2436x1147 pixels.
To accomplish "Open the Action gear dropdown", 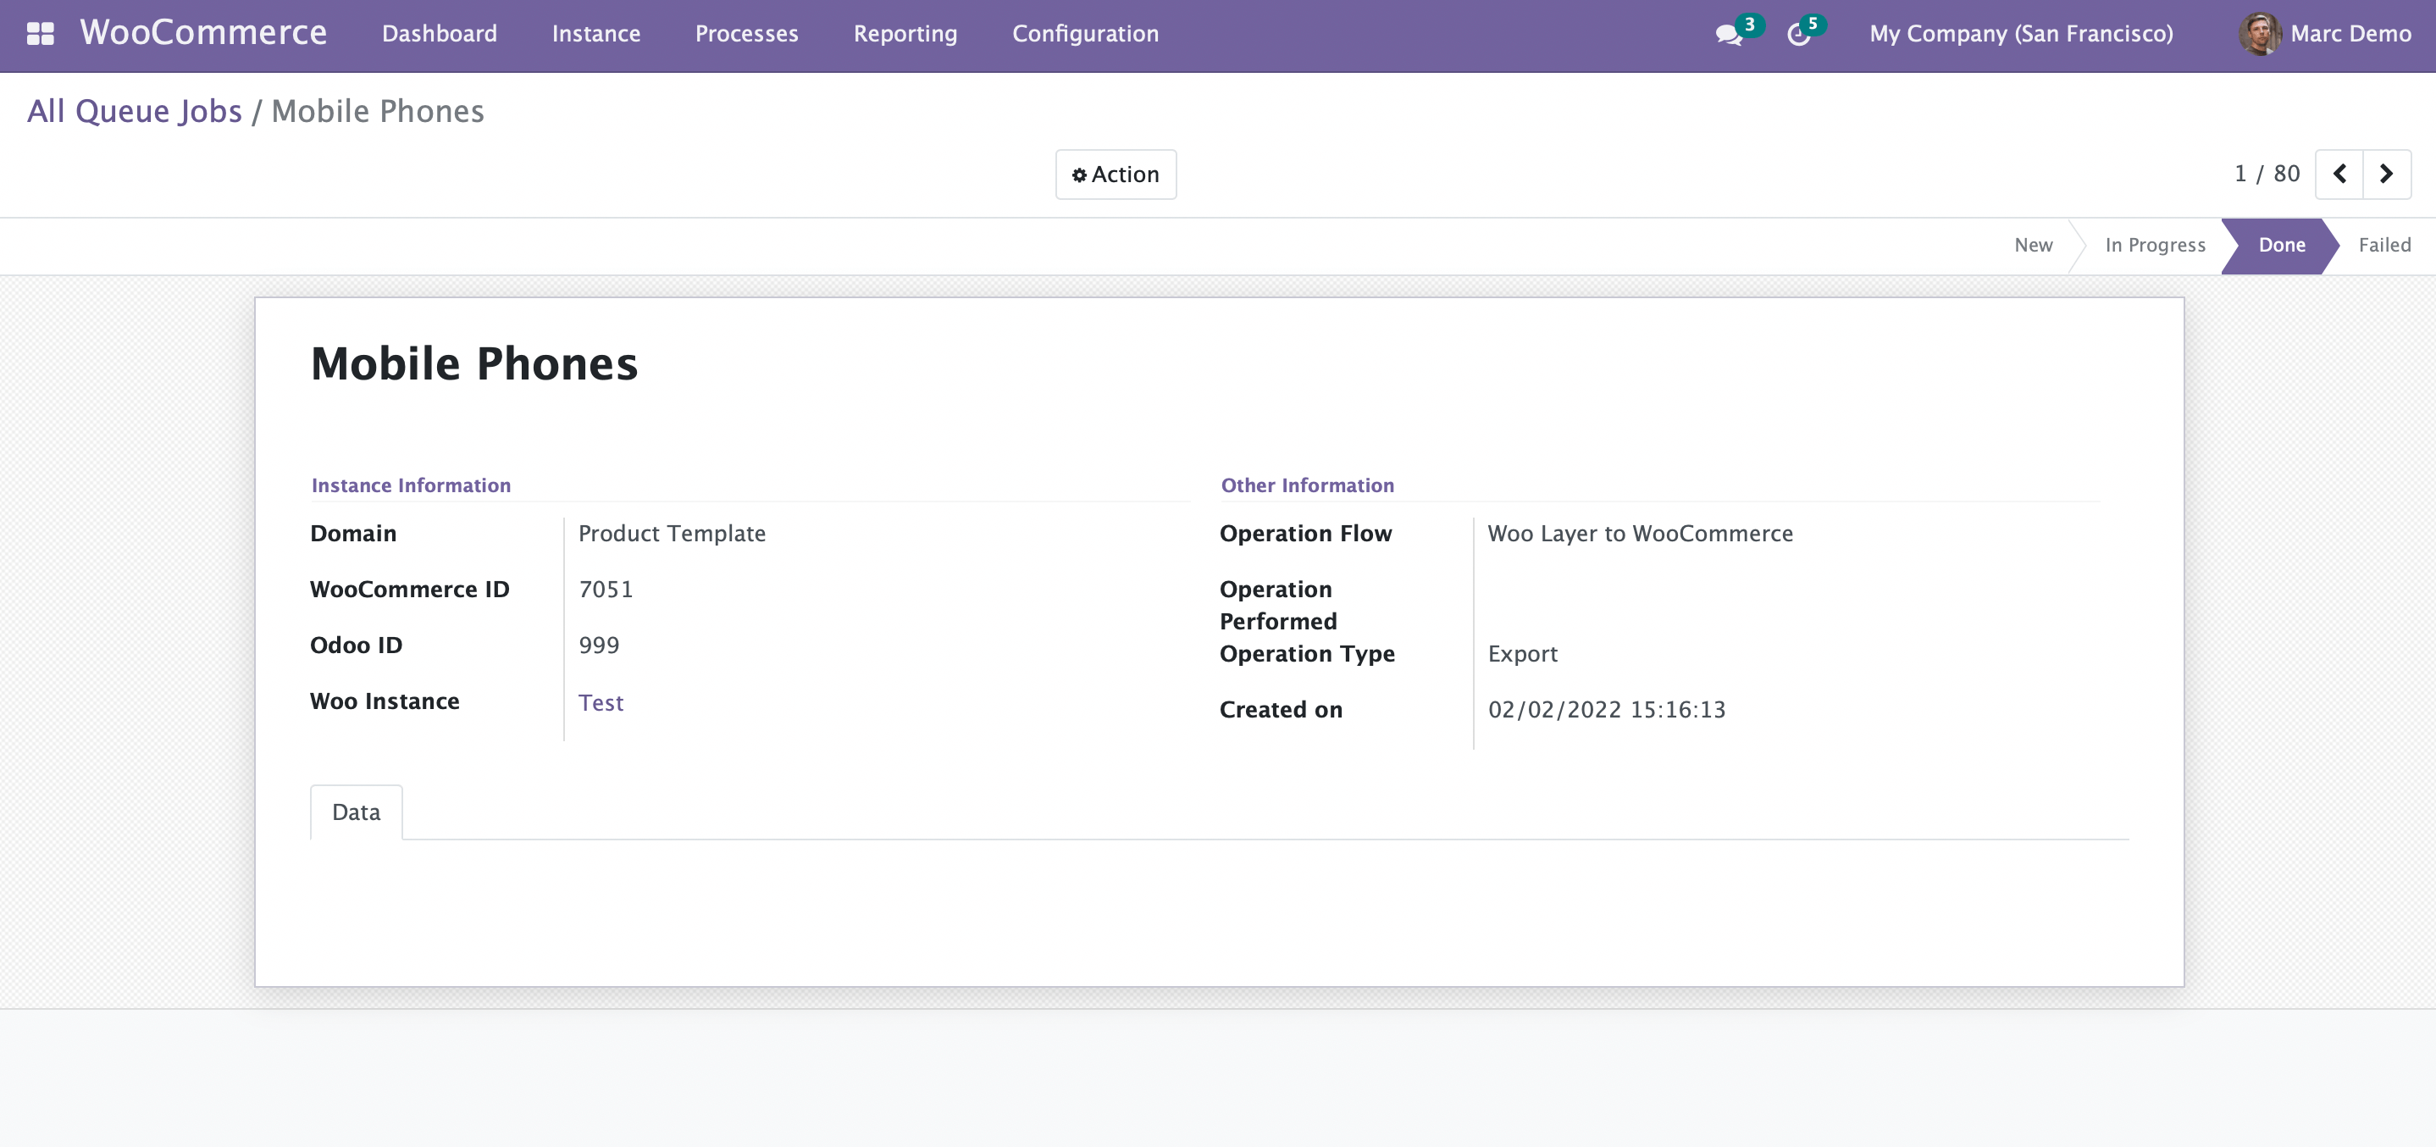I will [1116, 174].
